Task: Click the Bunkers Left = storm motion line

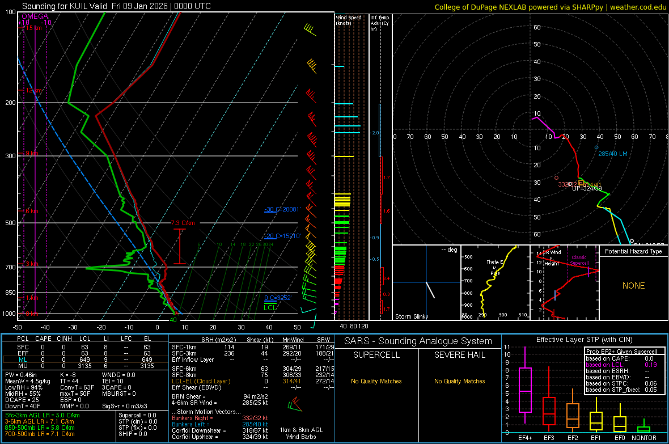Action: [220, 424]
